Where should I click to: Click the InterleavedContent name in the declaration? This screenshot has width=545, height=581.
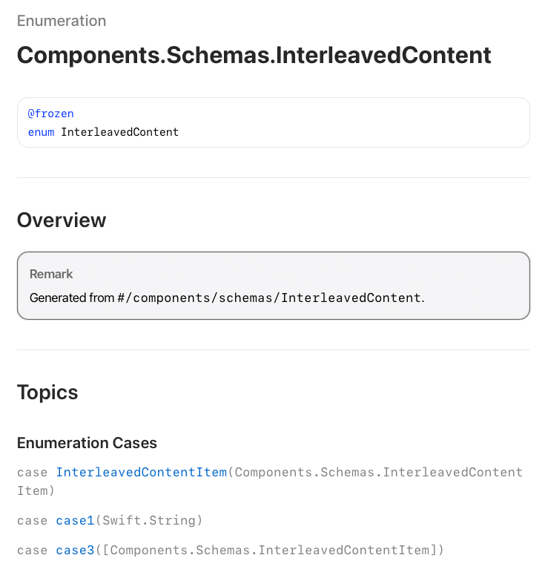point(119,132)
